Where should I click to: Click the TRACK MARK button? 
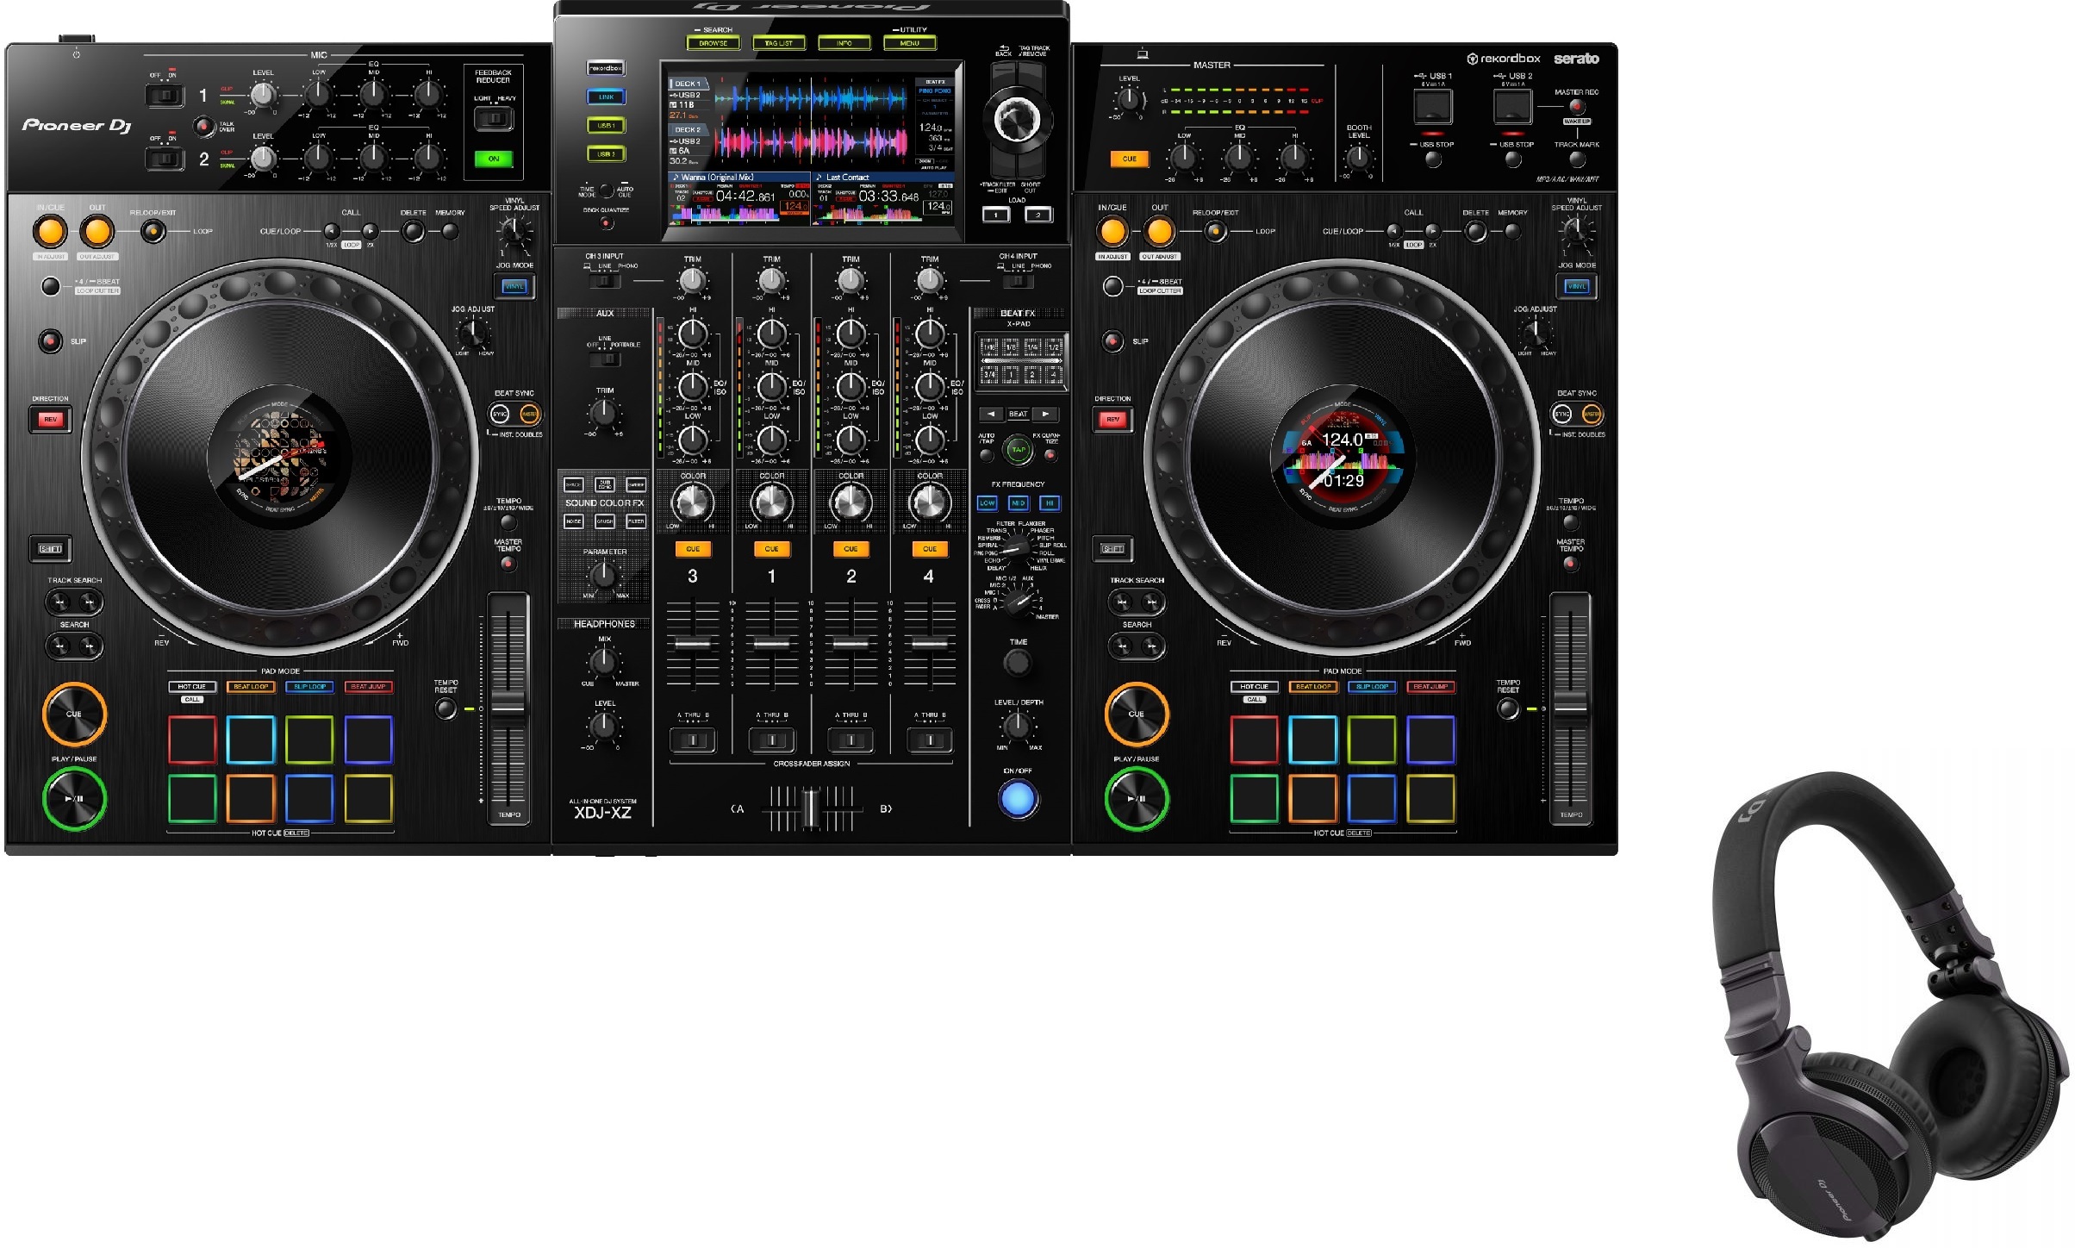click(1577, 159)
